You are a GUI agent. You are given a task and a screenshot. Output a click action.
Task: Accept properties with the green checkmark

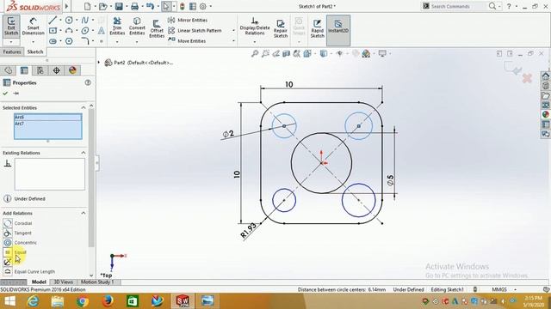tap(5, 94)
